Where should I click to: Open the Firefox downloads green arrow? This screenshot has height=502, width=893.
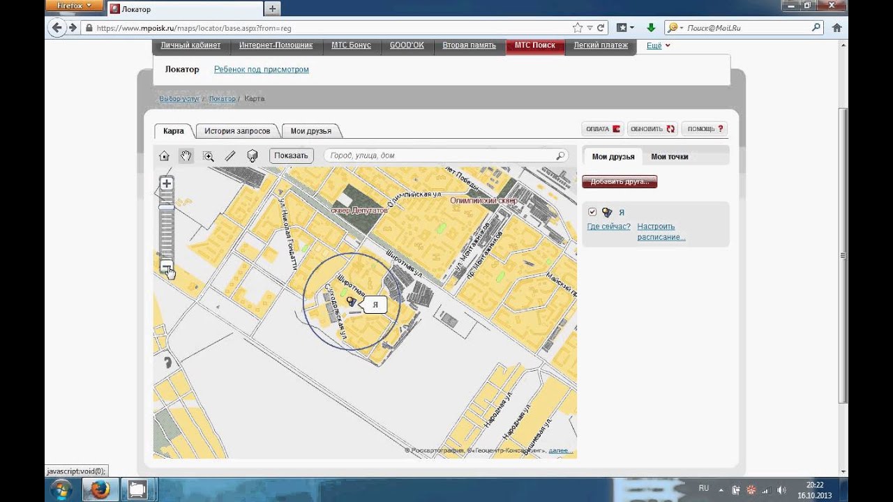(651, 28)
